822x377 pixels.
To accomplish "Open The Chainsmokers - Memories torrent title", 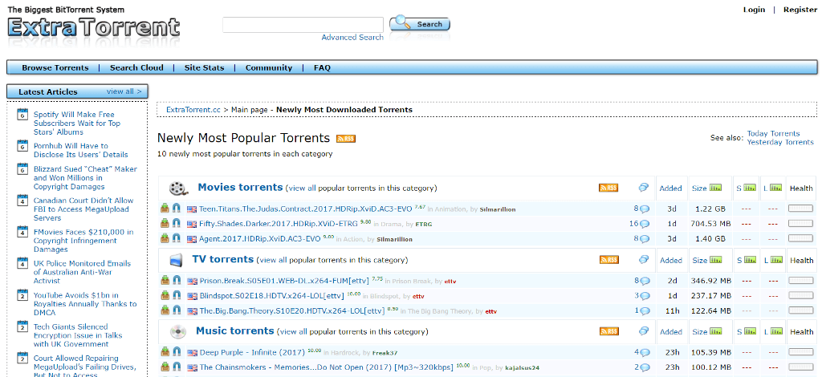I will coord(326,367).
